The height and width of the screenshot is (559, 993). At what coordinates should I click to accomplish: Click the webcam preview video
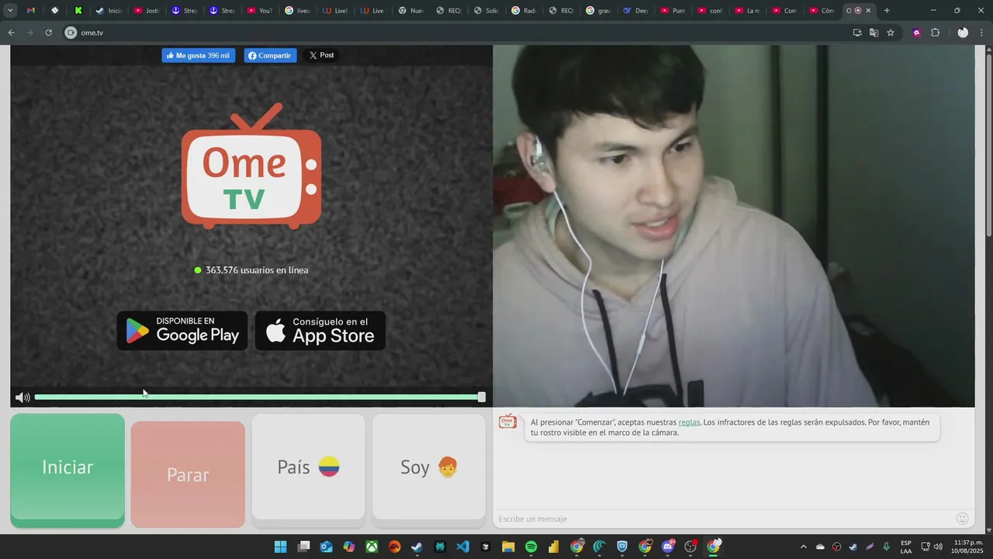tap(733, 226)
